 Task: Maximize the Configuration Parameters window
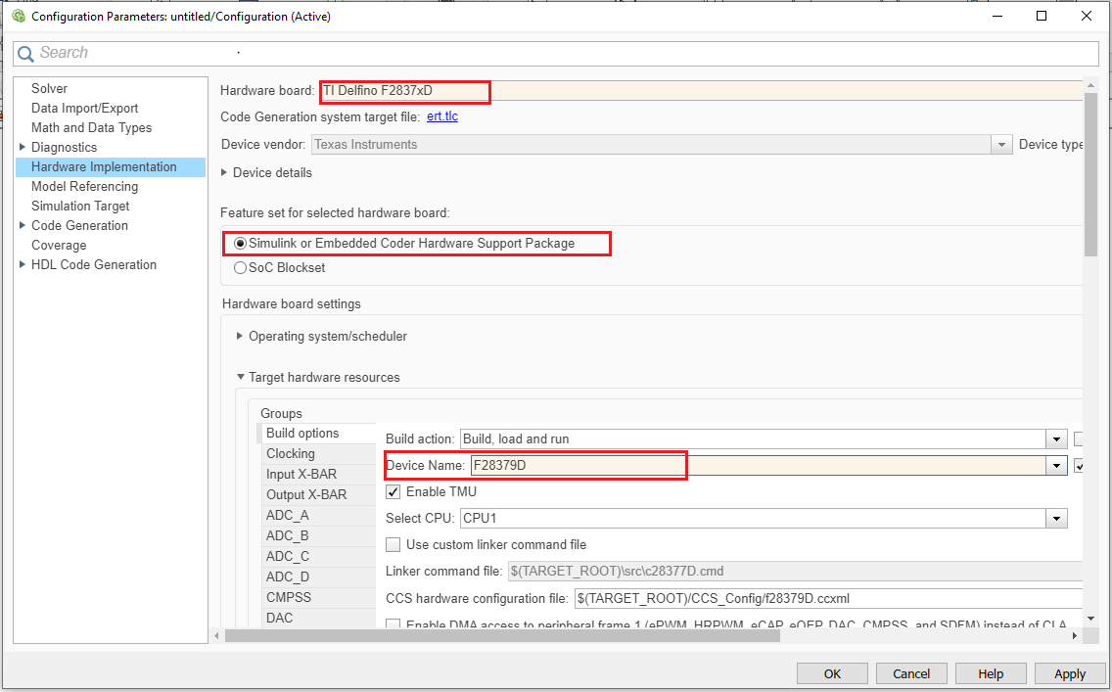tap(1042, 16)
